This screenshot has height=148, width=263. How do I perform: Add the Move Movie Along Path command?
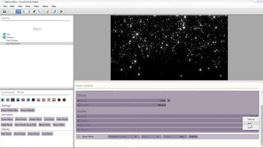click(x=25, y=125)
